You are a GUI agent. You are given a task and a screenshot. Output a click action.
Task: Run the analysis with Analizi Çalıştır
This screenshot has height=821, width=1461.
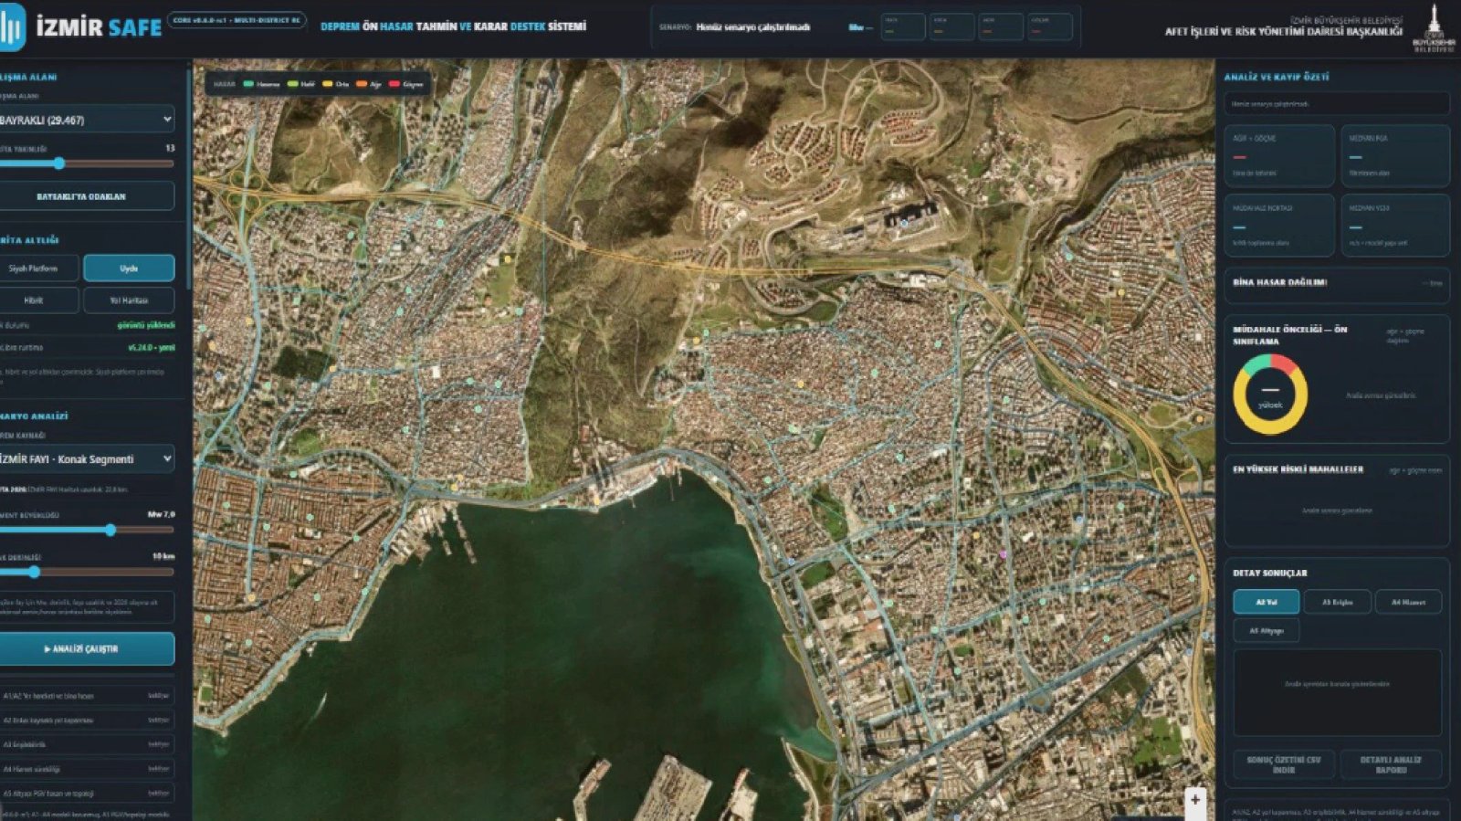click(87, 648)
